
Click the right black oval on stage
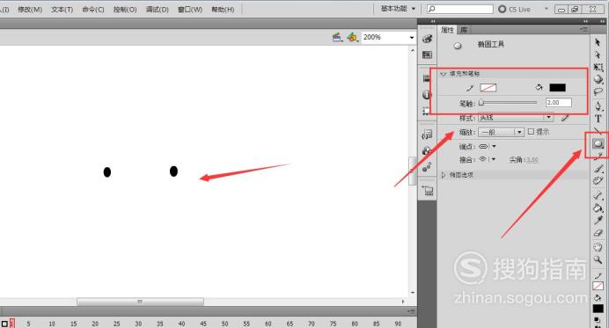(173, 171)
